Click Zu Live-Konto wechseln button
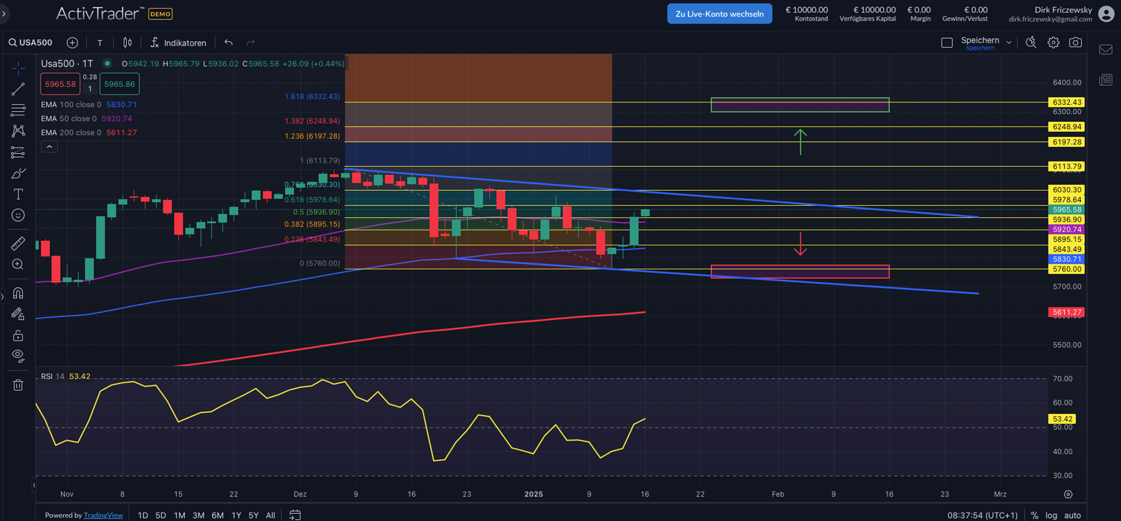The width and height of the screenshot is (1121, 521). point(719,14)
